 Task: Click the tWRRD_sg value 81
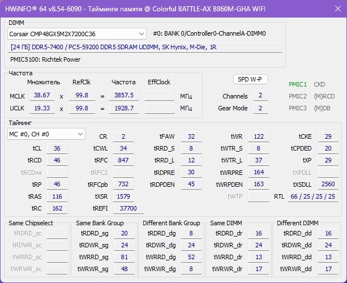125,257
